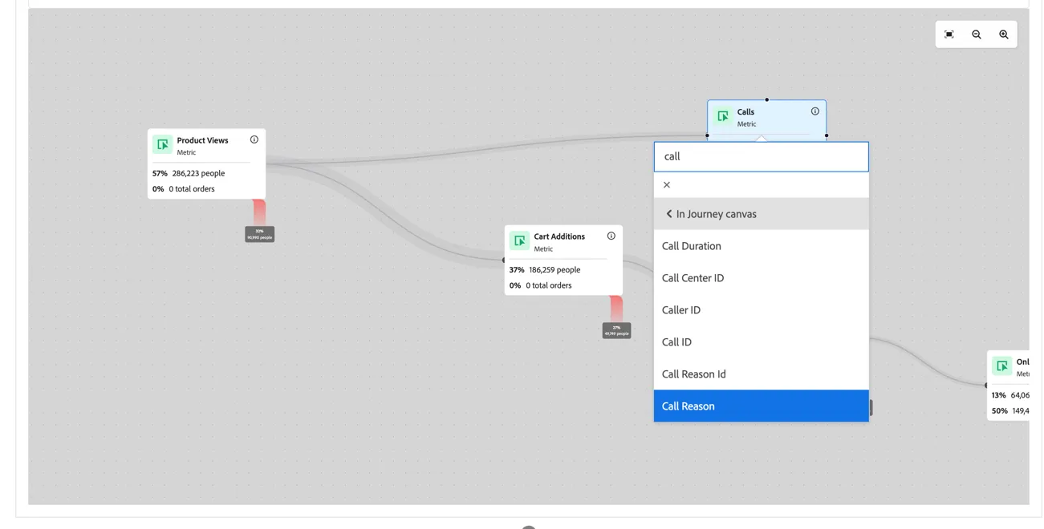Open info for Cart Additions node
The image size is (1044, 529).
[x=611, y=236]
